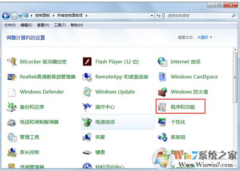Click the Flash Player (32 位) icon

(x=87, y=62)
